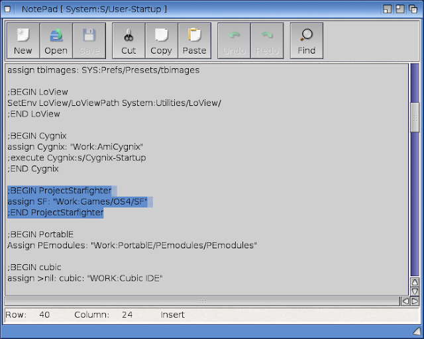Click the Redo arrow icon
Screen dimensions: 424x339
(267, 40)
